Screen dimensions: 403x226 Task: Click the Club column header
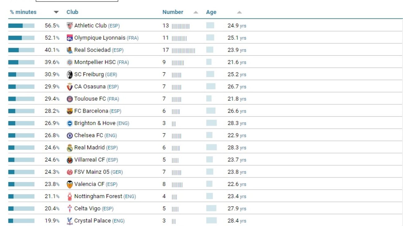(72, 12)
